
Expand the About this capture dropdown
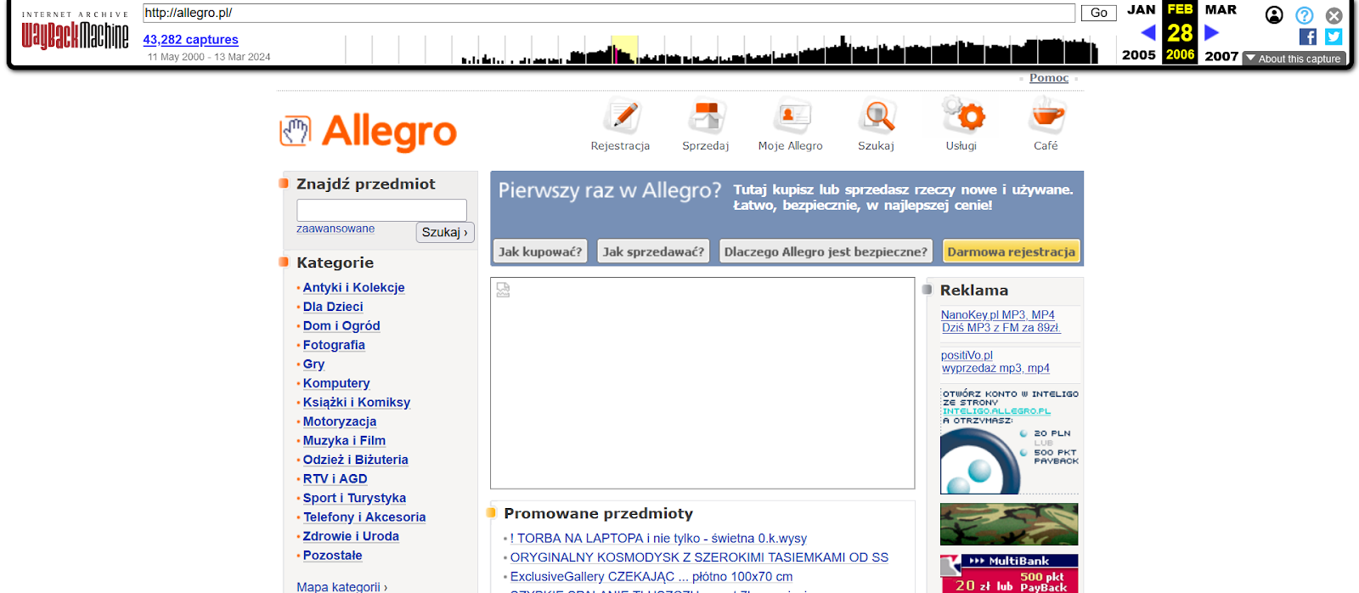(x=1294, y=59)
